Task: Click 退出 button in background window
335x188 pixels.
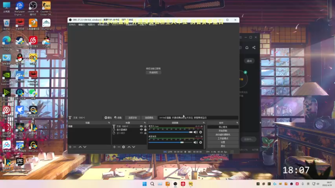Action: point(249,61)
